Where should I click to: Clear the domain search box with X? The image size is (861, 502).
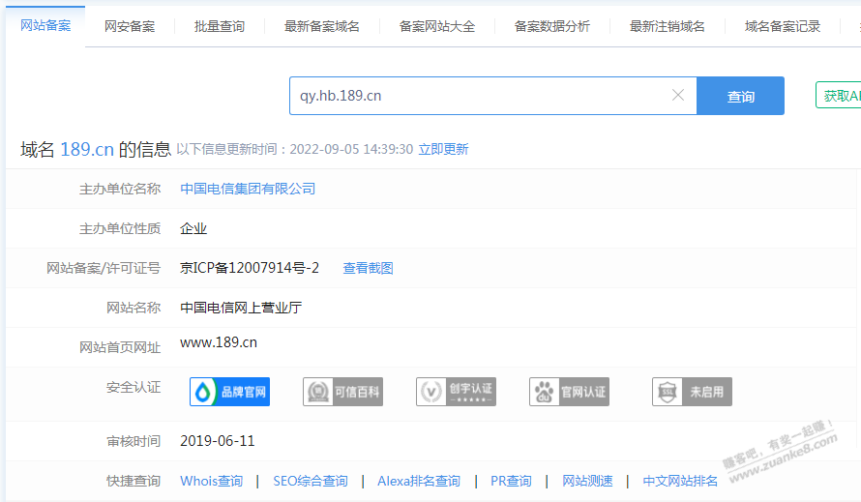coord(678,96)
